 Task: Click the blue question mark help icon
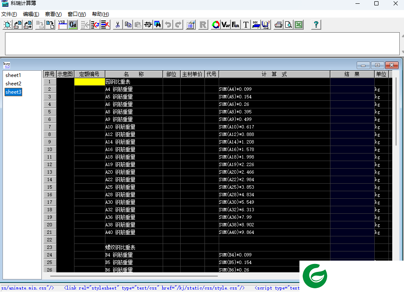tap(316, 25)
